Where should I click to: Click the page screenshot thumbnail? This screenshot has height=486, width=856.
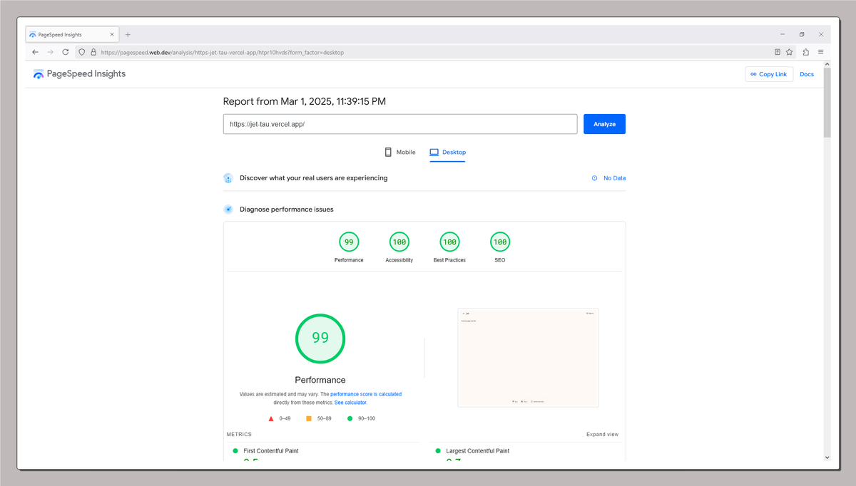coord(528,358)
